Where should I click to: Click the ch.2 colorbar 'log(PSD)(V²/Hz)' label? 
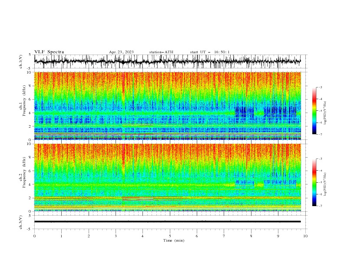[325, 184]
